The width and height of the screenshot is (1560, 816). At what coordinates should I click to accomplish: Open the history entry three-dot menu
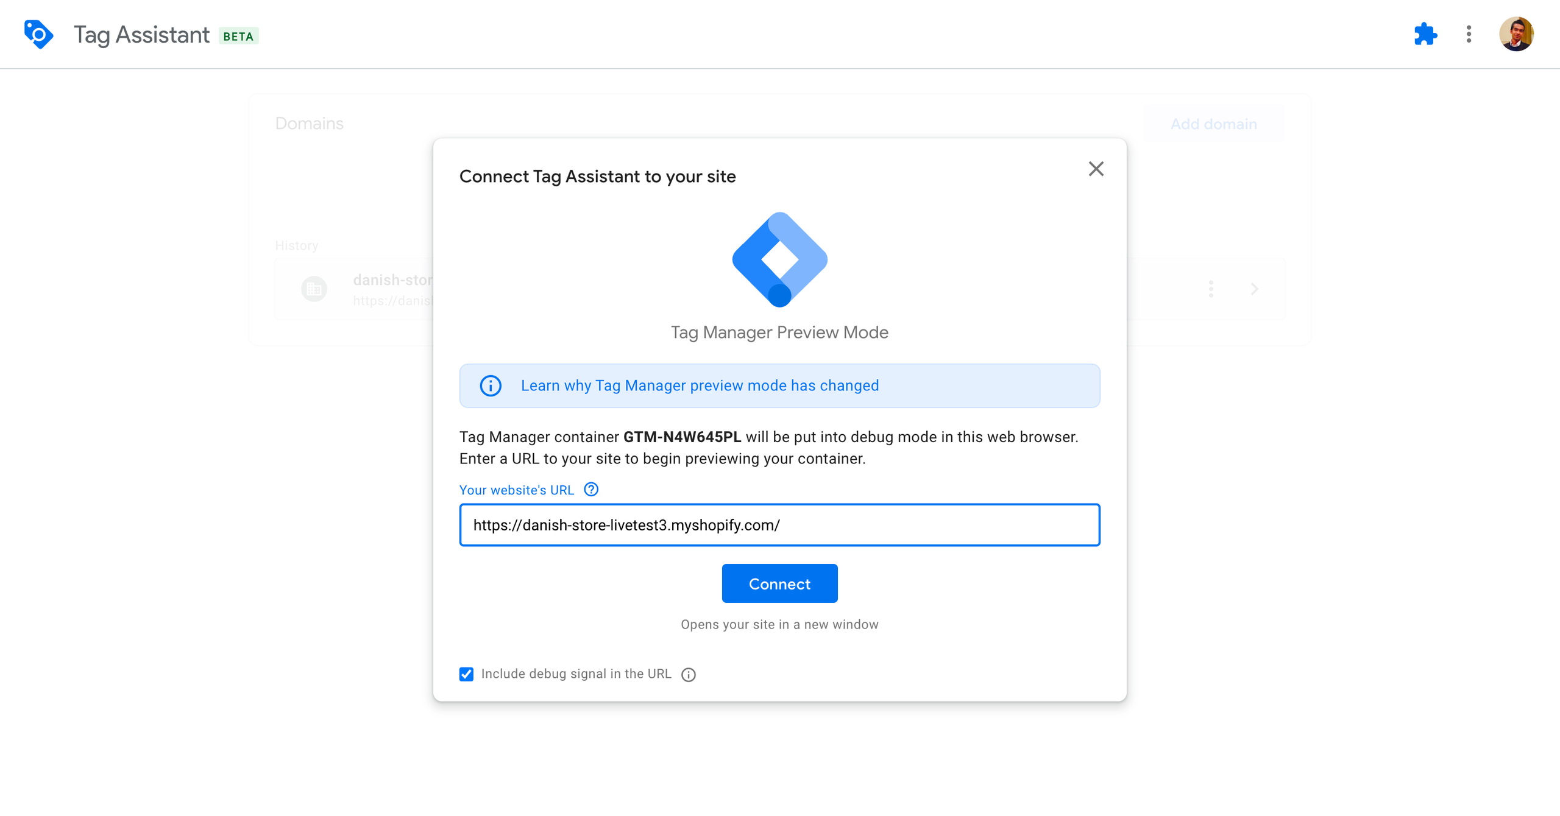[x=1211, y=289]
